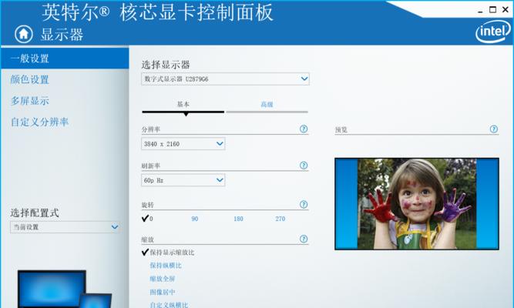Maximize the Intel control panel window
514x308 pixels.
point(492,10)
